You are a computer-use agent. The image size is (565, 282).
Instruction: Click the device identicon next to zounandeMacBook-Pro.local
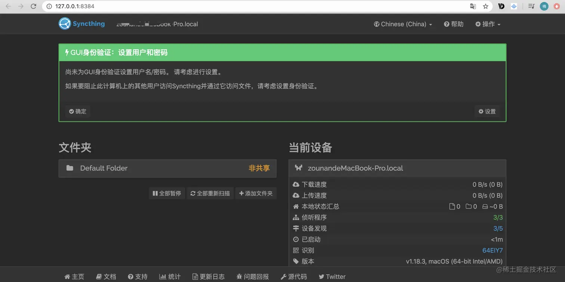pos(299,168)
